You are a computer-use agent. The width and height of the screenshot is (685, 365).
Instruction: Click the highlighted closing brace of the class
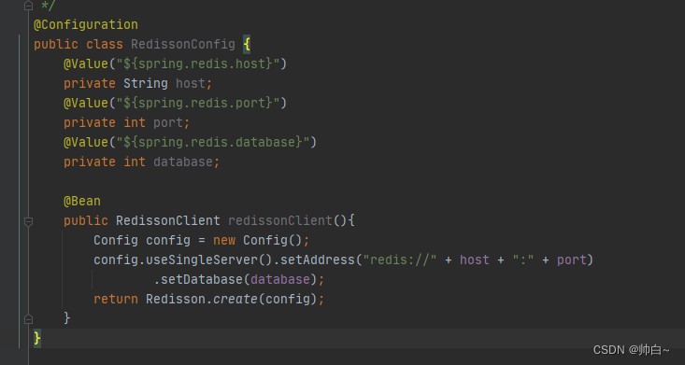[37, 338]
